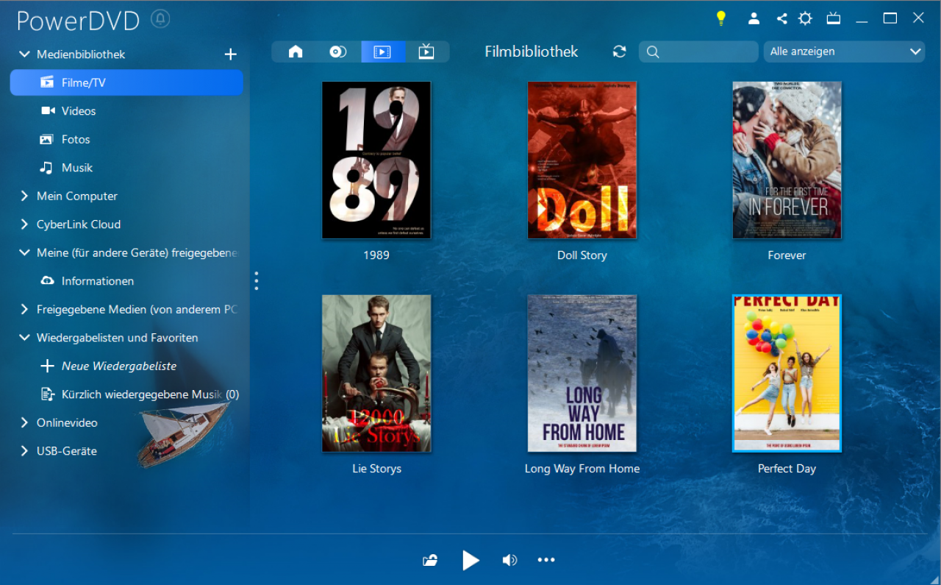
Task: Select Filme/TV in the sidebar
Action: pyautogui.click(x=126, y=82)
